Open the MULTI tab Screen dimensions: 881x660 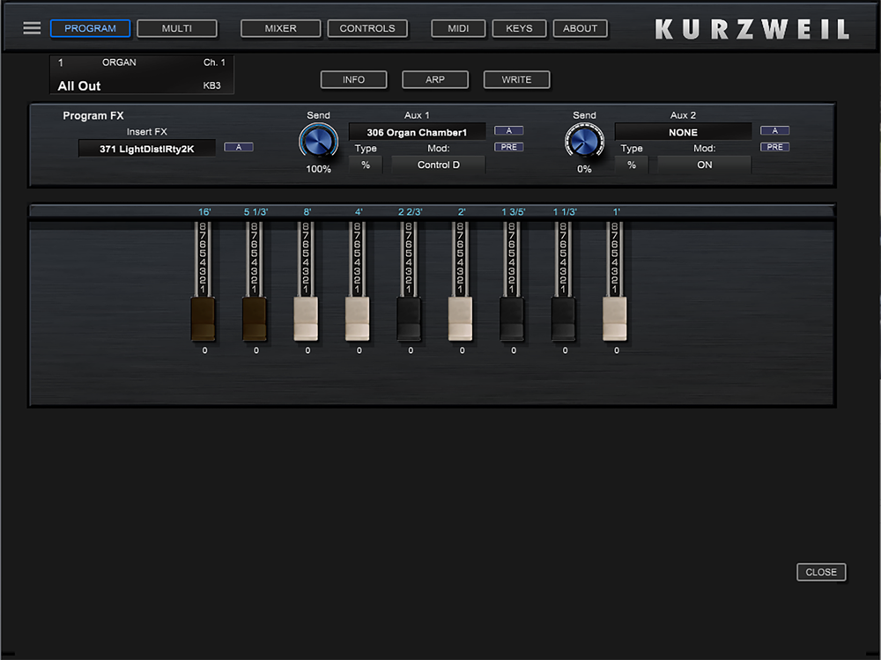coord(177,28)
